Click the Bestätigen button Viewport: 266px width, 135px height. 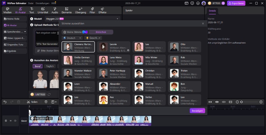coord(197,111)
